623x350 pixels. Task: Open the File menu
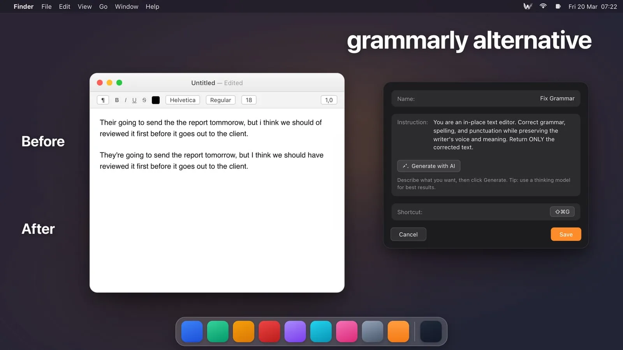pos(46,7)
